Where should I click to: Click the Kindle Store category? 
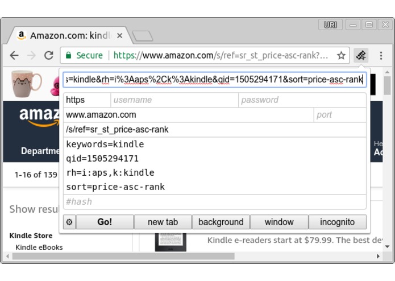tap(31, 235)
